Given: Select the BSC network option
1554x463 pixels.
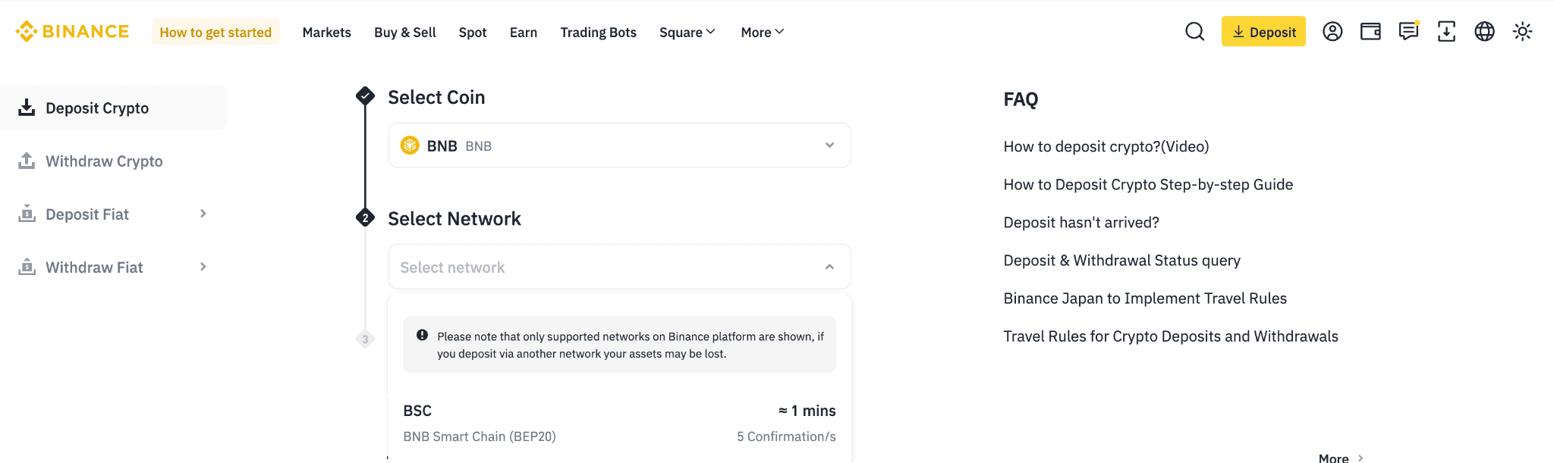Looking at the screenshot, I should point(619,423).
